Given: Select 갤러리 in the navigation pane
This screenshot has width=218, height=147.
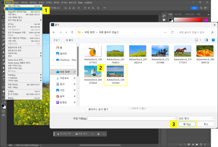Looking at the screenshot, I should 61,54.
